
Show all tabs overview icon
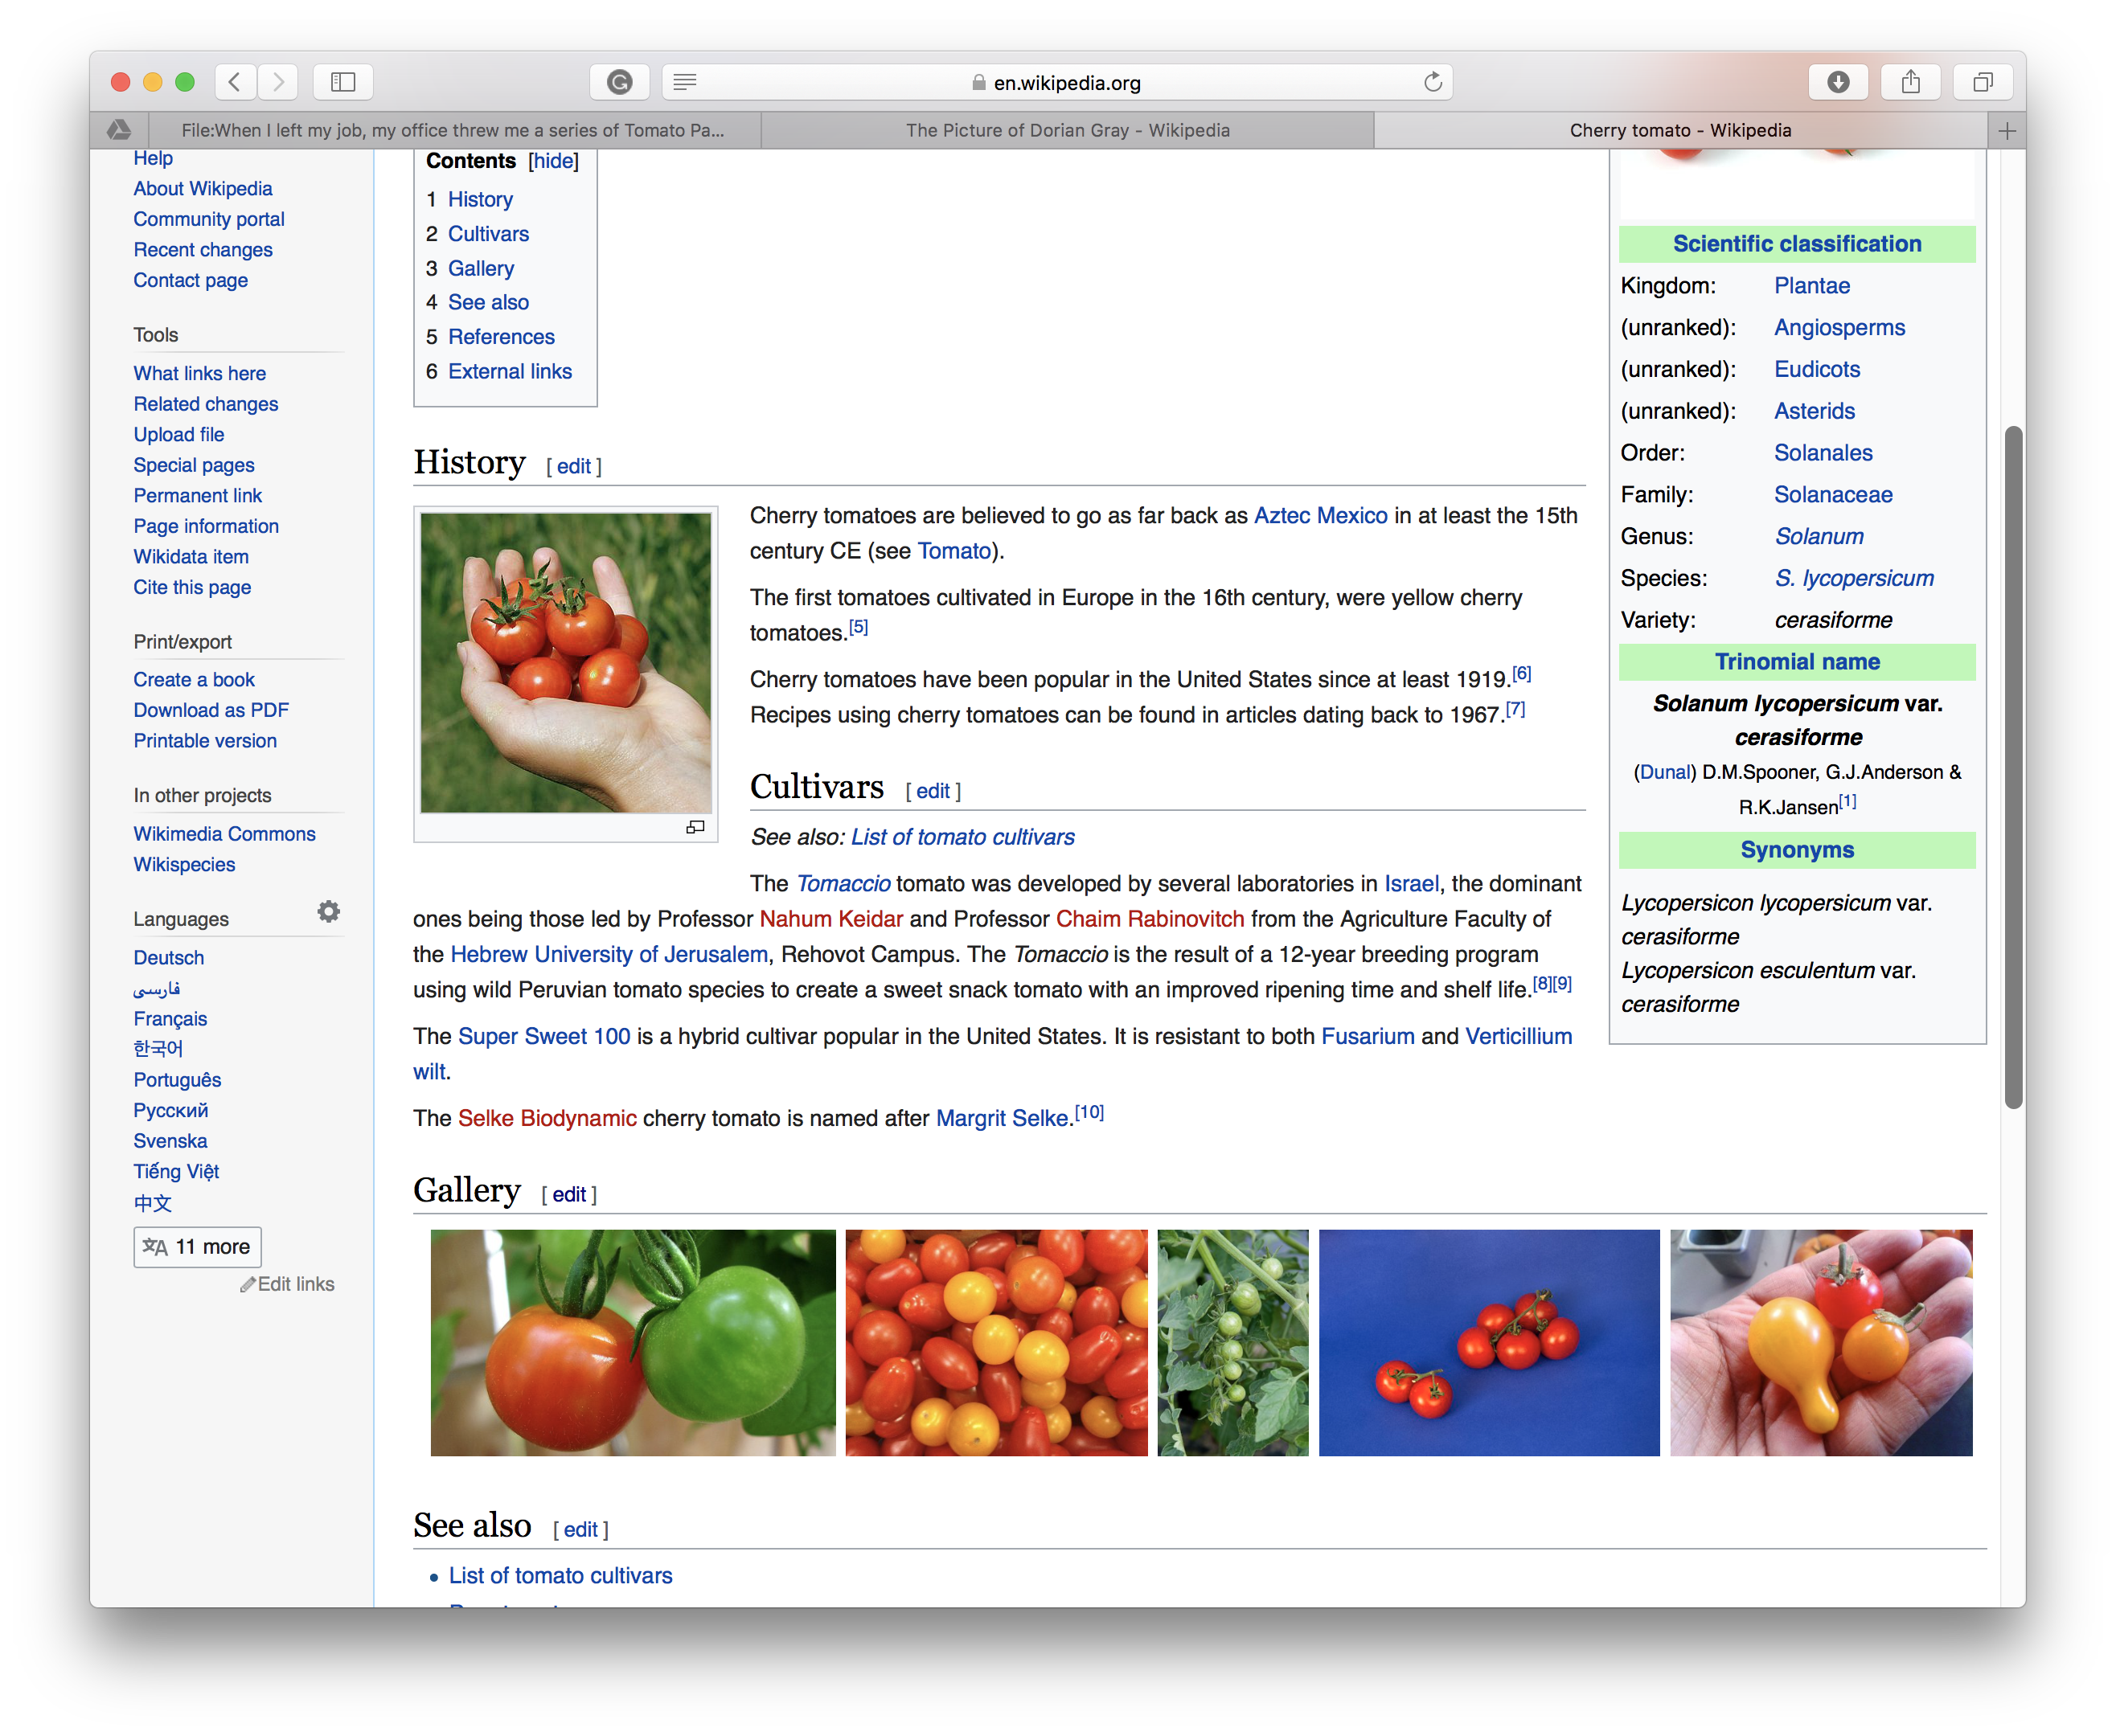[x=1983, y=82]
